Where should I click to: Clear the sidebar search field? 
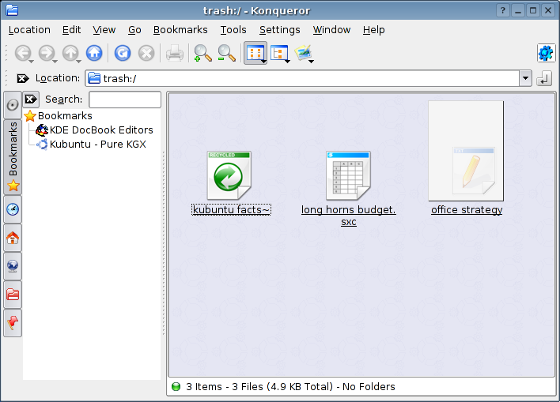point(31,100)
